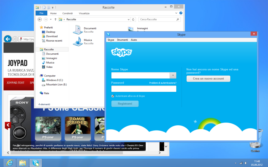This screenshot has height=167, width=268.
Task: Select Video under Raccolte in the tree
Action: (47, 67)
